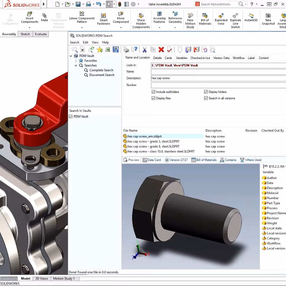Click the SolidWorks Save floppy icon in title bar
The image size is (286, 286).
click(78, 4)
